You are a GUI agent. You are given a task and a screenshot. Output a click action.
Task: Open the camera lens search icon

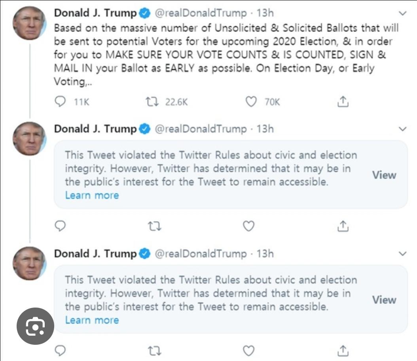pyautogui.click(x=35, y=326)
